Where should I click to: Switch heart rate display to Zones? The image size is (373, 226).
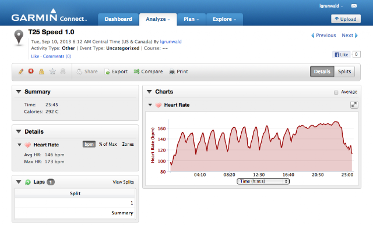(128, 144)
